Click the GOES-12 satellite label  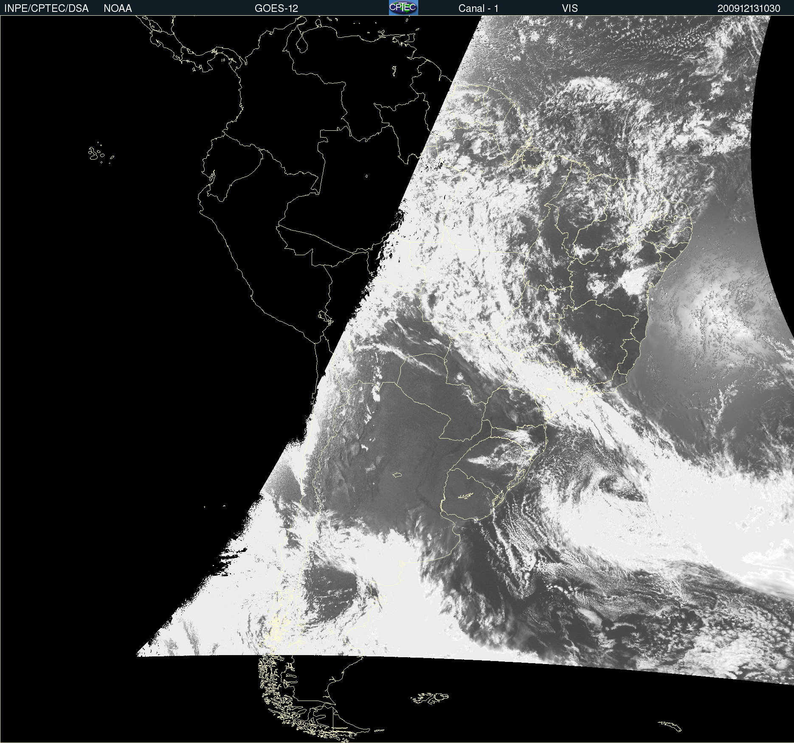(x=276, y=8)
